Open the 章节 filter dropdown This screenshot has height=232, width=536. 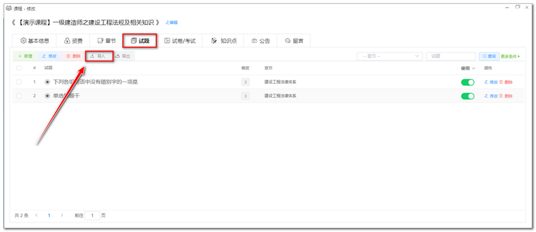point(390,56)
